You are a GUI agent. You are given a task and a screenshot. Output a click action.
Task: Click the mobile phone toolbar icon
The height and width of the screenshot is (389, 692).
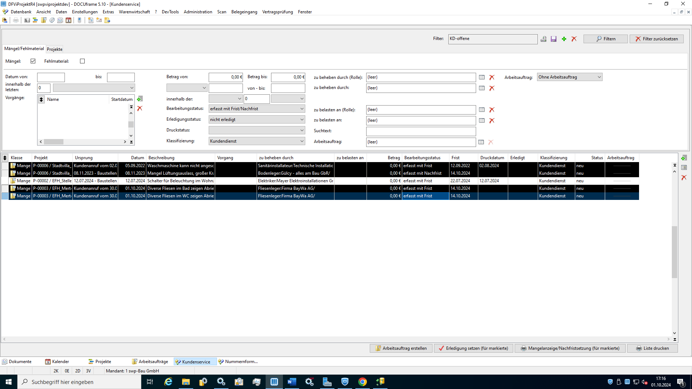(x=80, y=20)
